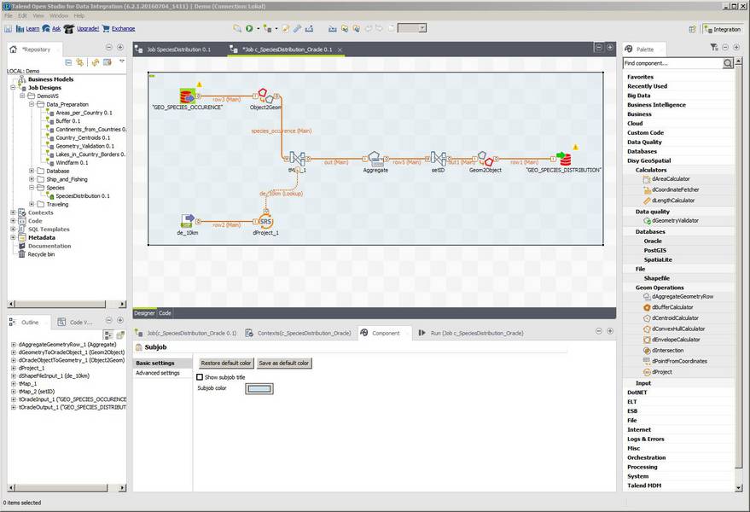Select the de_10km shapefile input component
Viewport: 750px width, 512px height.
pos(187,222)
